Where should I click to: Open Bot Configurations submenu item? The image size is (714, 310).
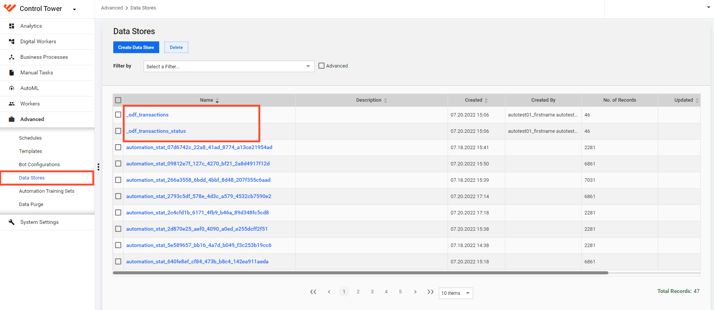(x=40, y=164)
